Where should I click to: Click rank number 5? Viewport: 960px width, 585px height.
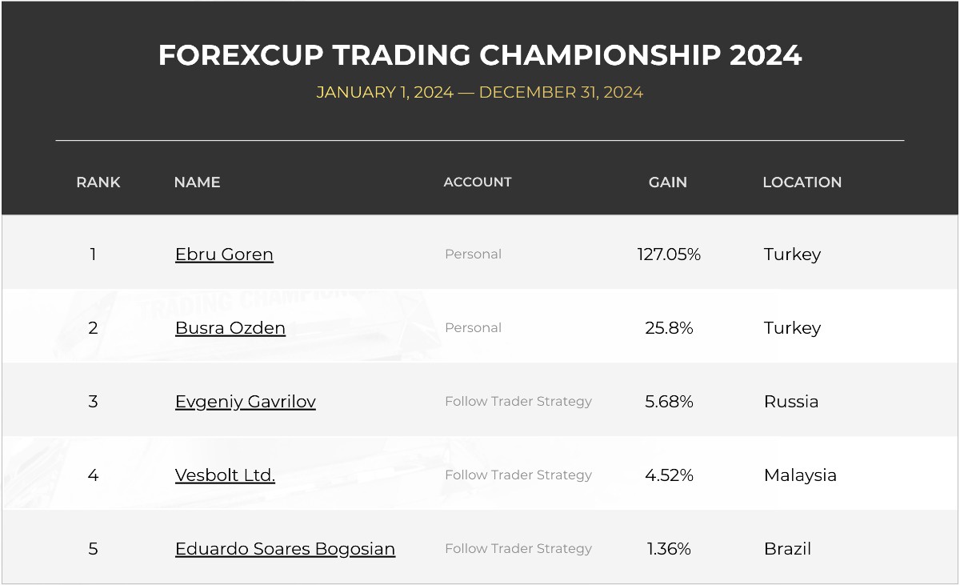pyautogui.click(x=93, y=549)
